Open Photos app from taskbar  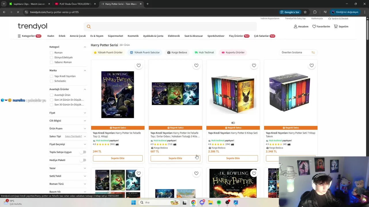pos(236,202)
